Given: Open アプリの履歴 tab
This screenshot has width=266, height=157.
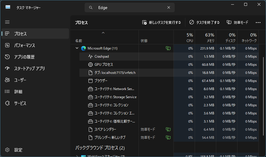Looking at the screenshot, I should tap(35, 57).
